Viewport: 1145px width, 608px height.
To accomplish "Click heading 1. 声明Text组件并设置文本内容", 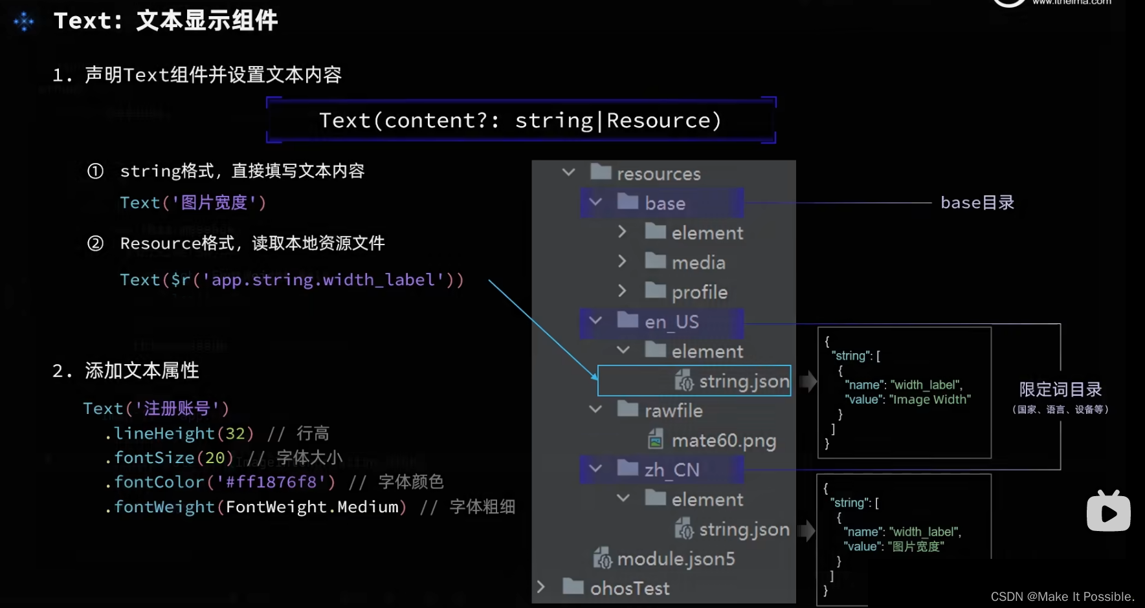I will click(197, 75).
